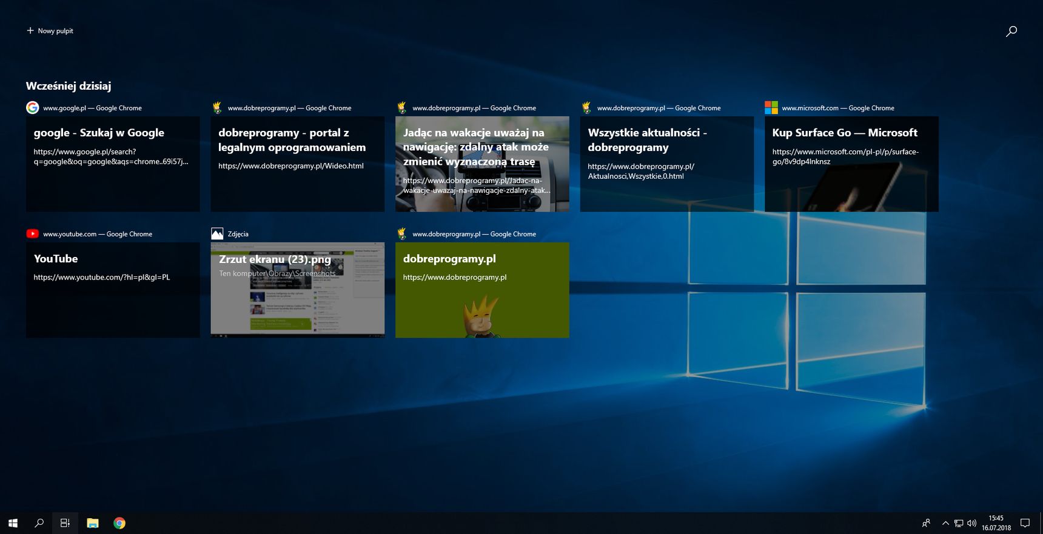Click the volume speaker tray icon
The width and height of the screenshot is (1043, 534).
pos(971,523)
